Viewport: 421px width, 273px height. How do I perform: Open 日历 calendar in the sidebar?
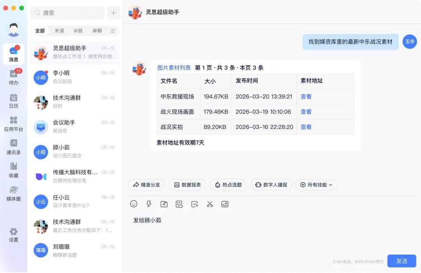pyautogui.click(x=14, y=100)
